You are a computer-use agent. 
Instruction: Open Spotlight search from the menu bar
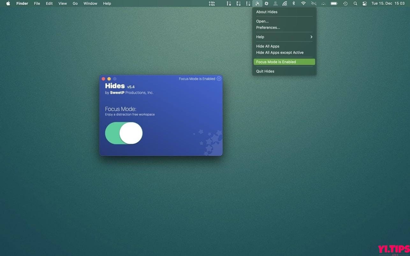355,4
